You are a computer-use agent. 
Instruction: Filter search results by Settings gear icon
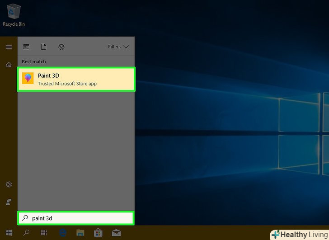[61, 47]
